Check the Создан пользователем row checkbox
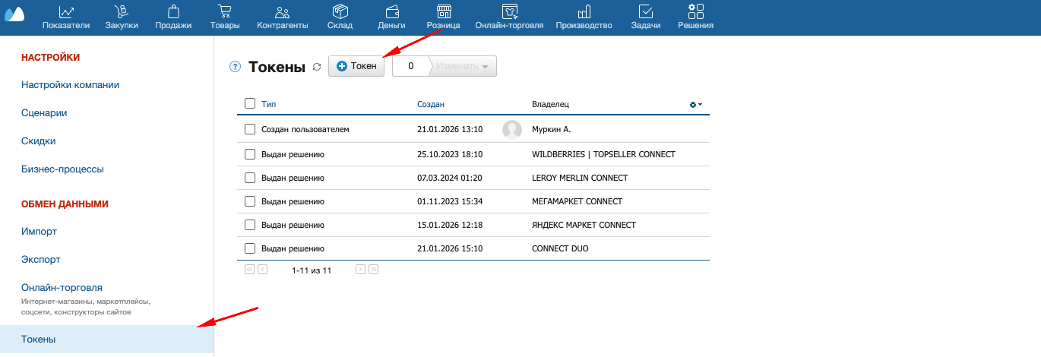Image resolution: width=1041 pixels, height=357 pixels. [x=250, y=130]
